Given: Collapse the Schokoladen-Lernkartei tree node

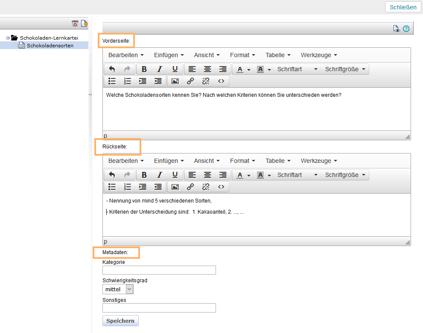Looking at the screenshot, I should tap(8, 38).
